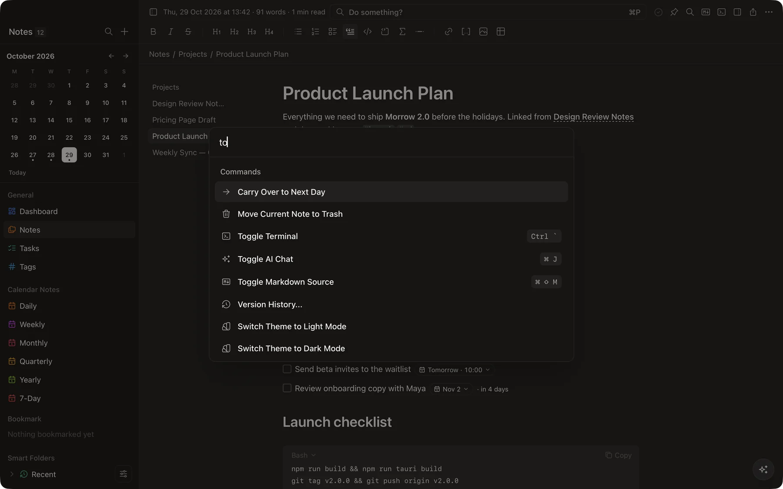
Task: Create a new note with plus icon
Action: [124, 32]
